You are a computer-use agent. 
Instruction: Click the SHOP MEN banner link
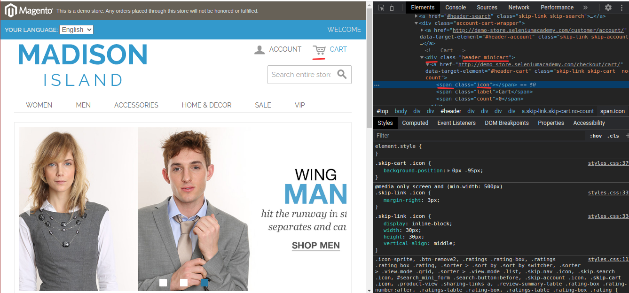pos(315,246)
